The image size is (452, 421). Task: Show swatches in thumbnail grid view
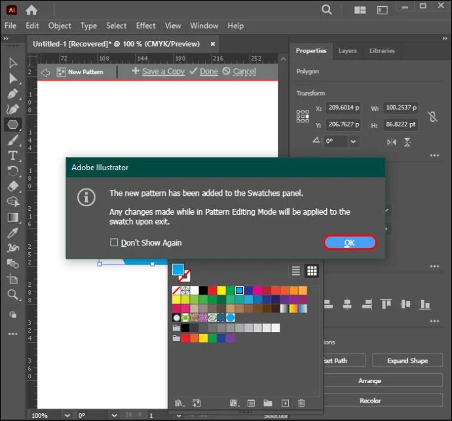(312, 271)
